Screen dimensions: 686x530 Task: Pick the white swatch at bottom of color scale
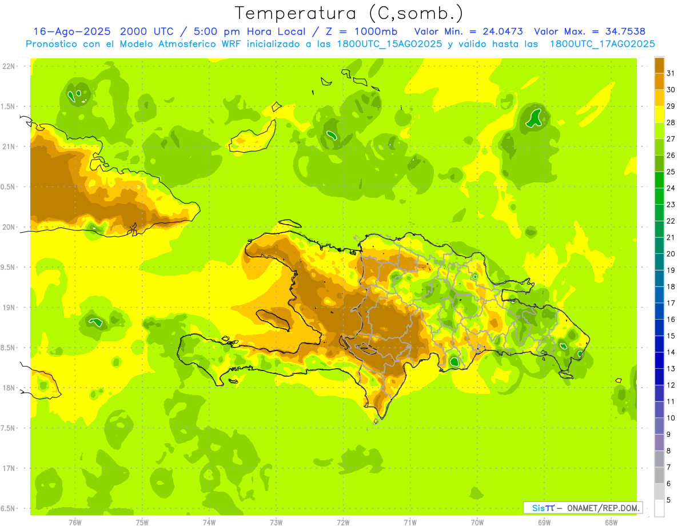tap(659, 508)
